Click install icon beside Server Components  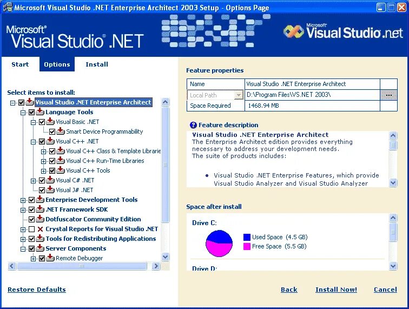(x=40, y=248)
